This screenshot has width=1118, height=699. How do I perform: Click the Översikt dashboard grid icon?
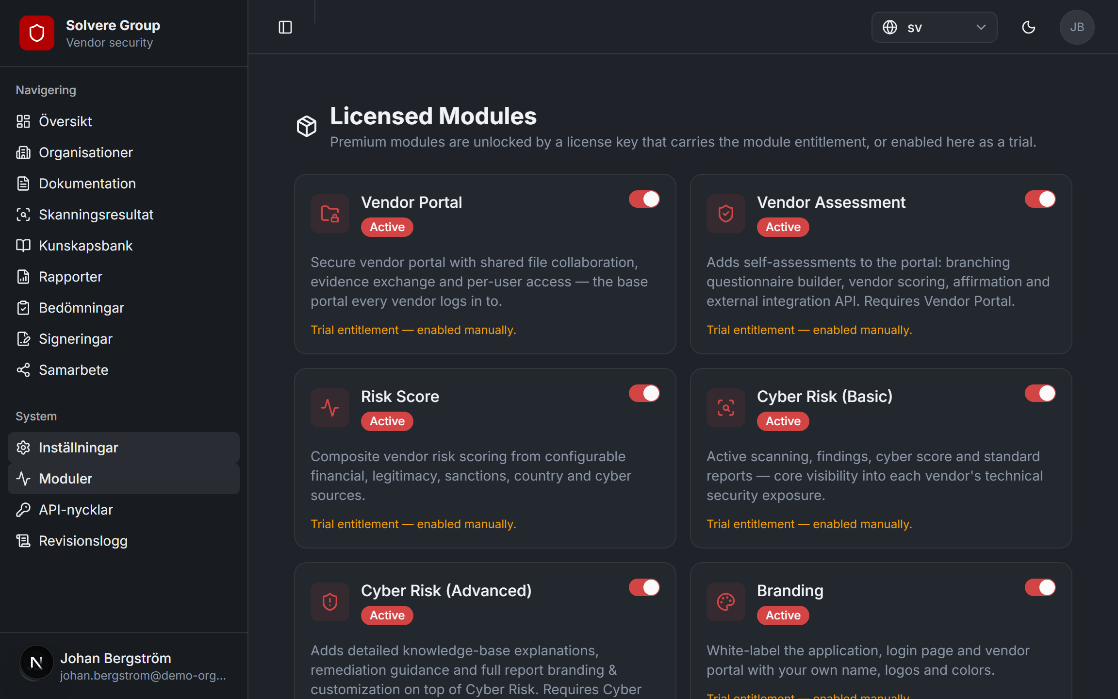[23, 121]
